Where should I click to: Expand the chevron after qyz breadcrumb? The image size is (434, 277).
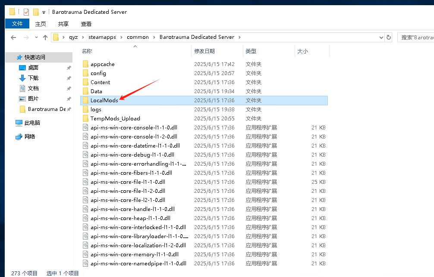pyautogui.click(x=83, y=38)
